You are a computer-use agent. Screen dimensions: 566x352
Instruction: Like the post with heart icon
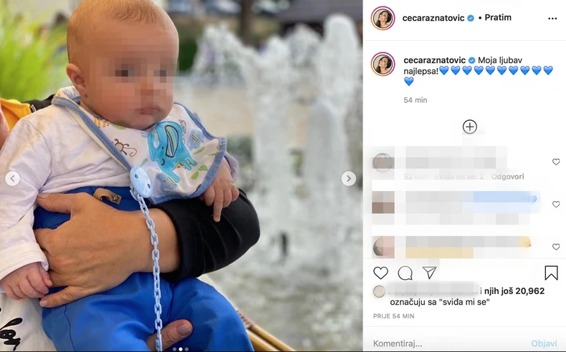coord(380,273)
